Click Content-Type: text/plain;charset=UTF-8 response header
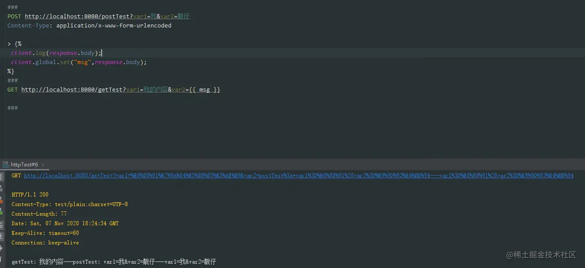 pyautogui.click(x=70, y=204)
